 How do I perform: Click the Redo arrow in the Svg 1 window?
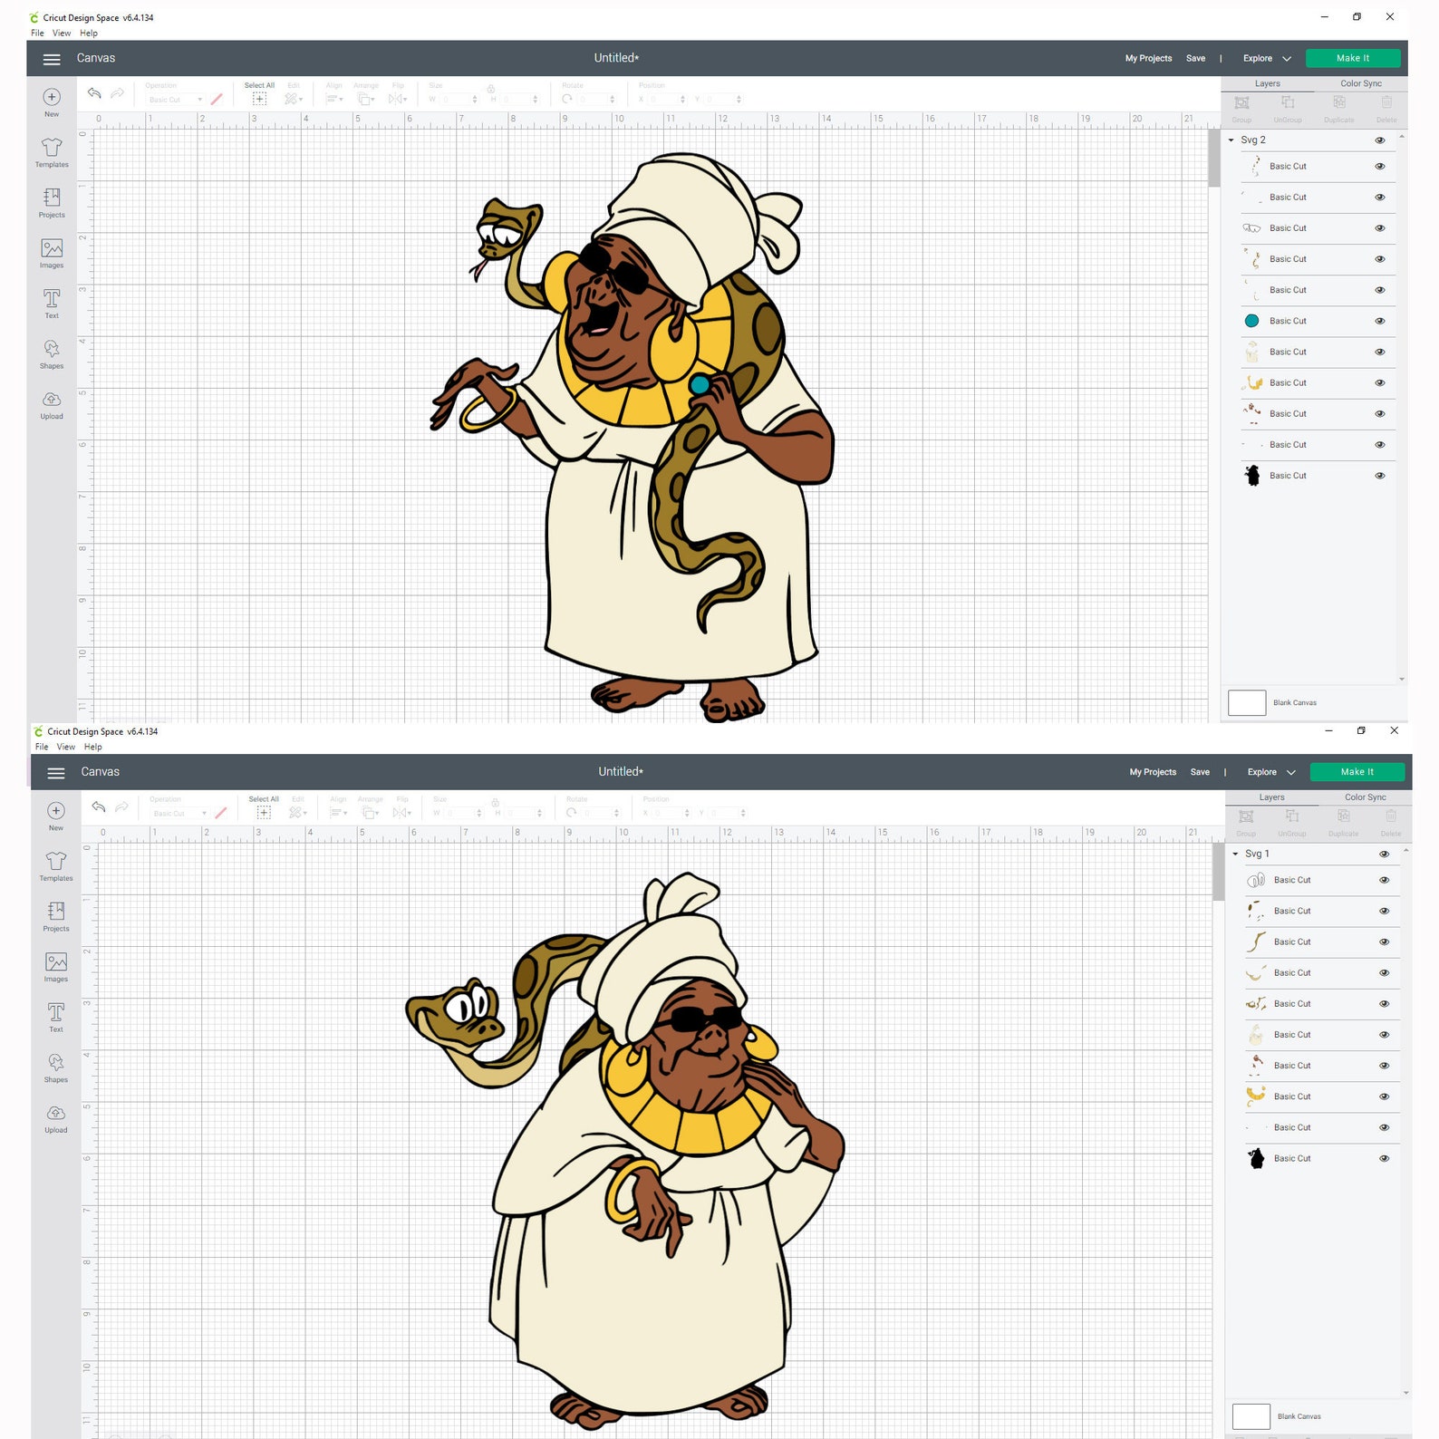click(x=121, y=807)
